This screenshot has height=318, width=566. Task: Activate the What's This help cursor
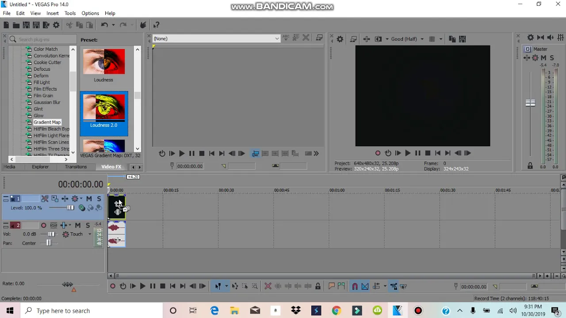[157, 25]
